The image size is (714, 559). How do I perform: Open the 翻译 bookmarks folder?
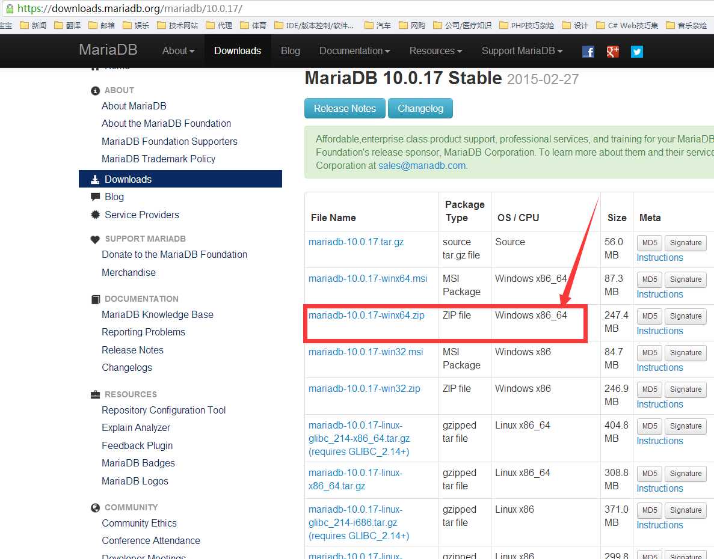tap(67, 25)
